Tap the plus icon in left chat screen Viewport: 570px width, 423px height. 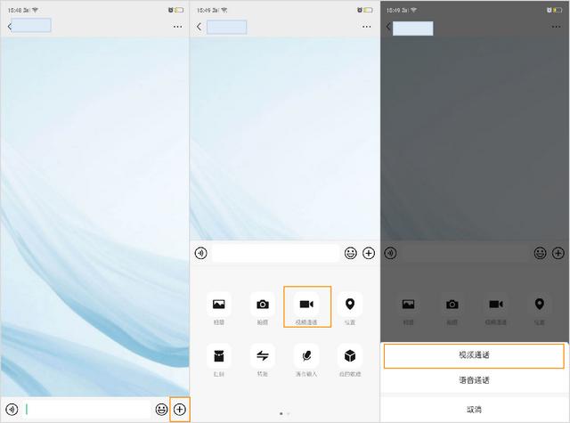180,409
